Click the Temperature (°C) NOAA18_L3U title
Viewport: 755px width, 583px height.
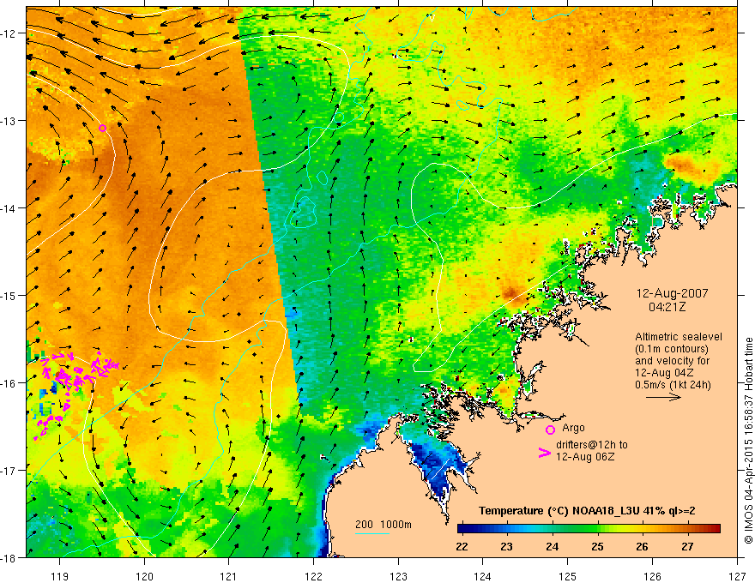[x=587, y=511]
